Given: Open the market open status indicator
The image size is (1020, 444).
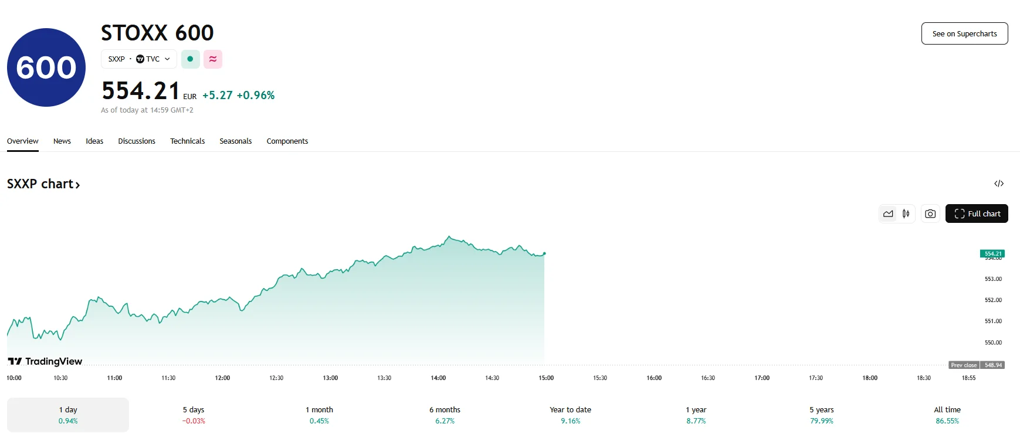Looking at the screenshot, I should click(x=190, y=59).
